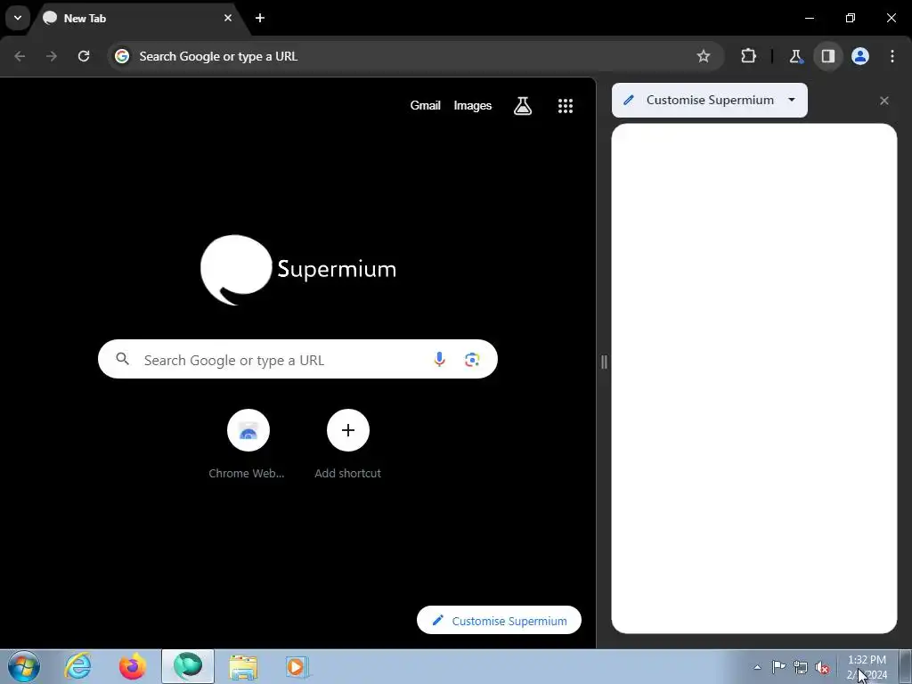Launch Internet Explorer from taskbar
Screen dimensions: 912x684
point(78,666)
